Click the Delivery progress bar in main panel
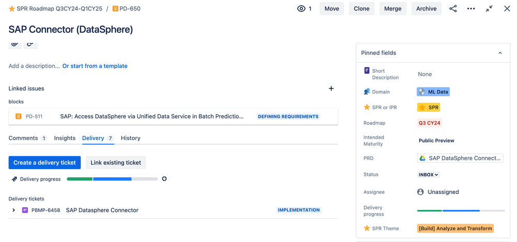The width and height of the screenshot is (517, 242). [112, 179]
